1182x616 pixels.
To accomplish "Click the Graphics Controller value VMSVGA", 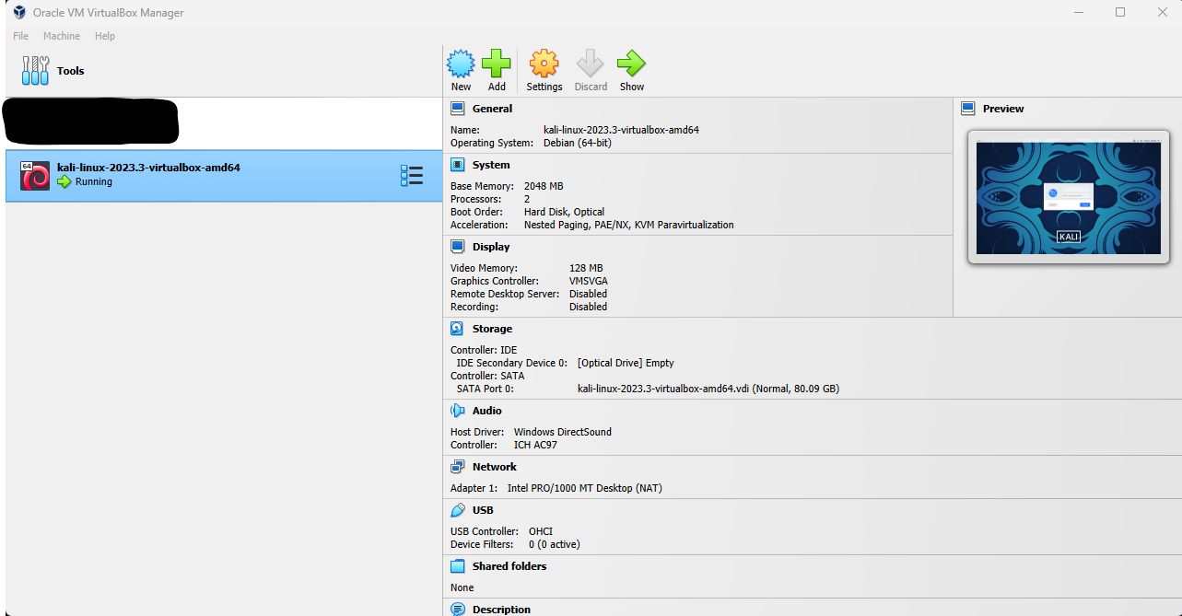I will (x=589, y=281).
